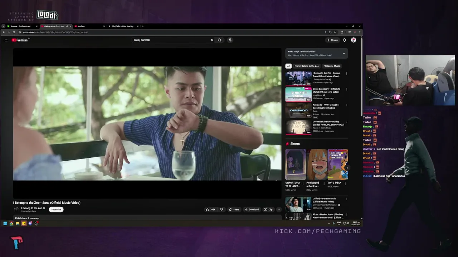Bookmark this page with the star icon
This screenshot has height=257, width=458.
[x=335, y=32]
